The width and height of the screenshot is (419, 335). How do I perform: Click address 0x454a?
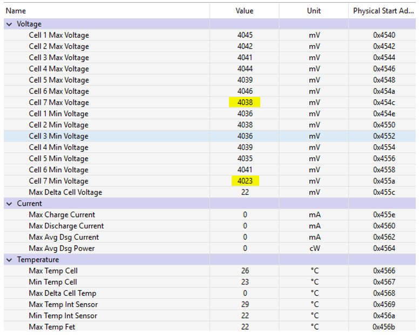384,91
